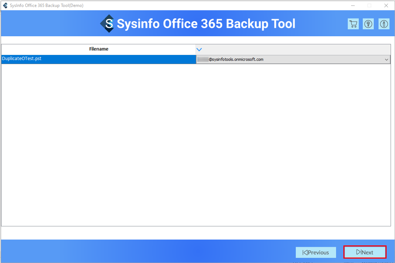Click the Sysinfo logo in the header

[x=107, y=24]
